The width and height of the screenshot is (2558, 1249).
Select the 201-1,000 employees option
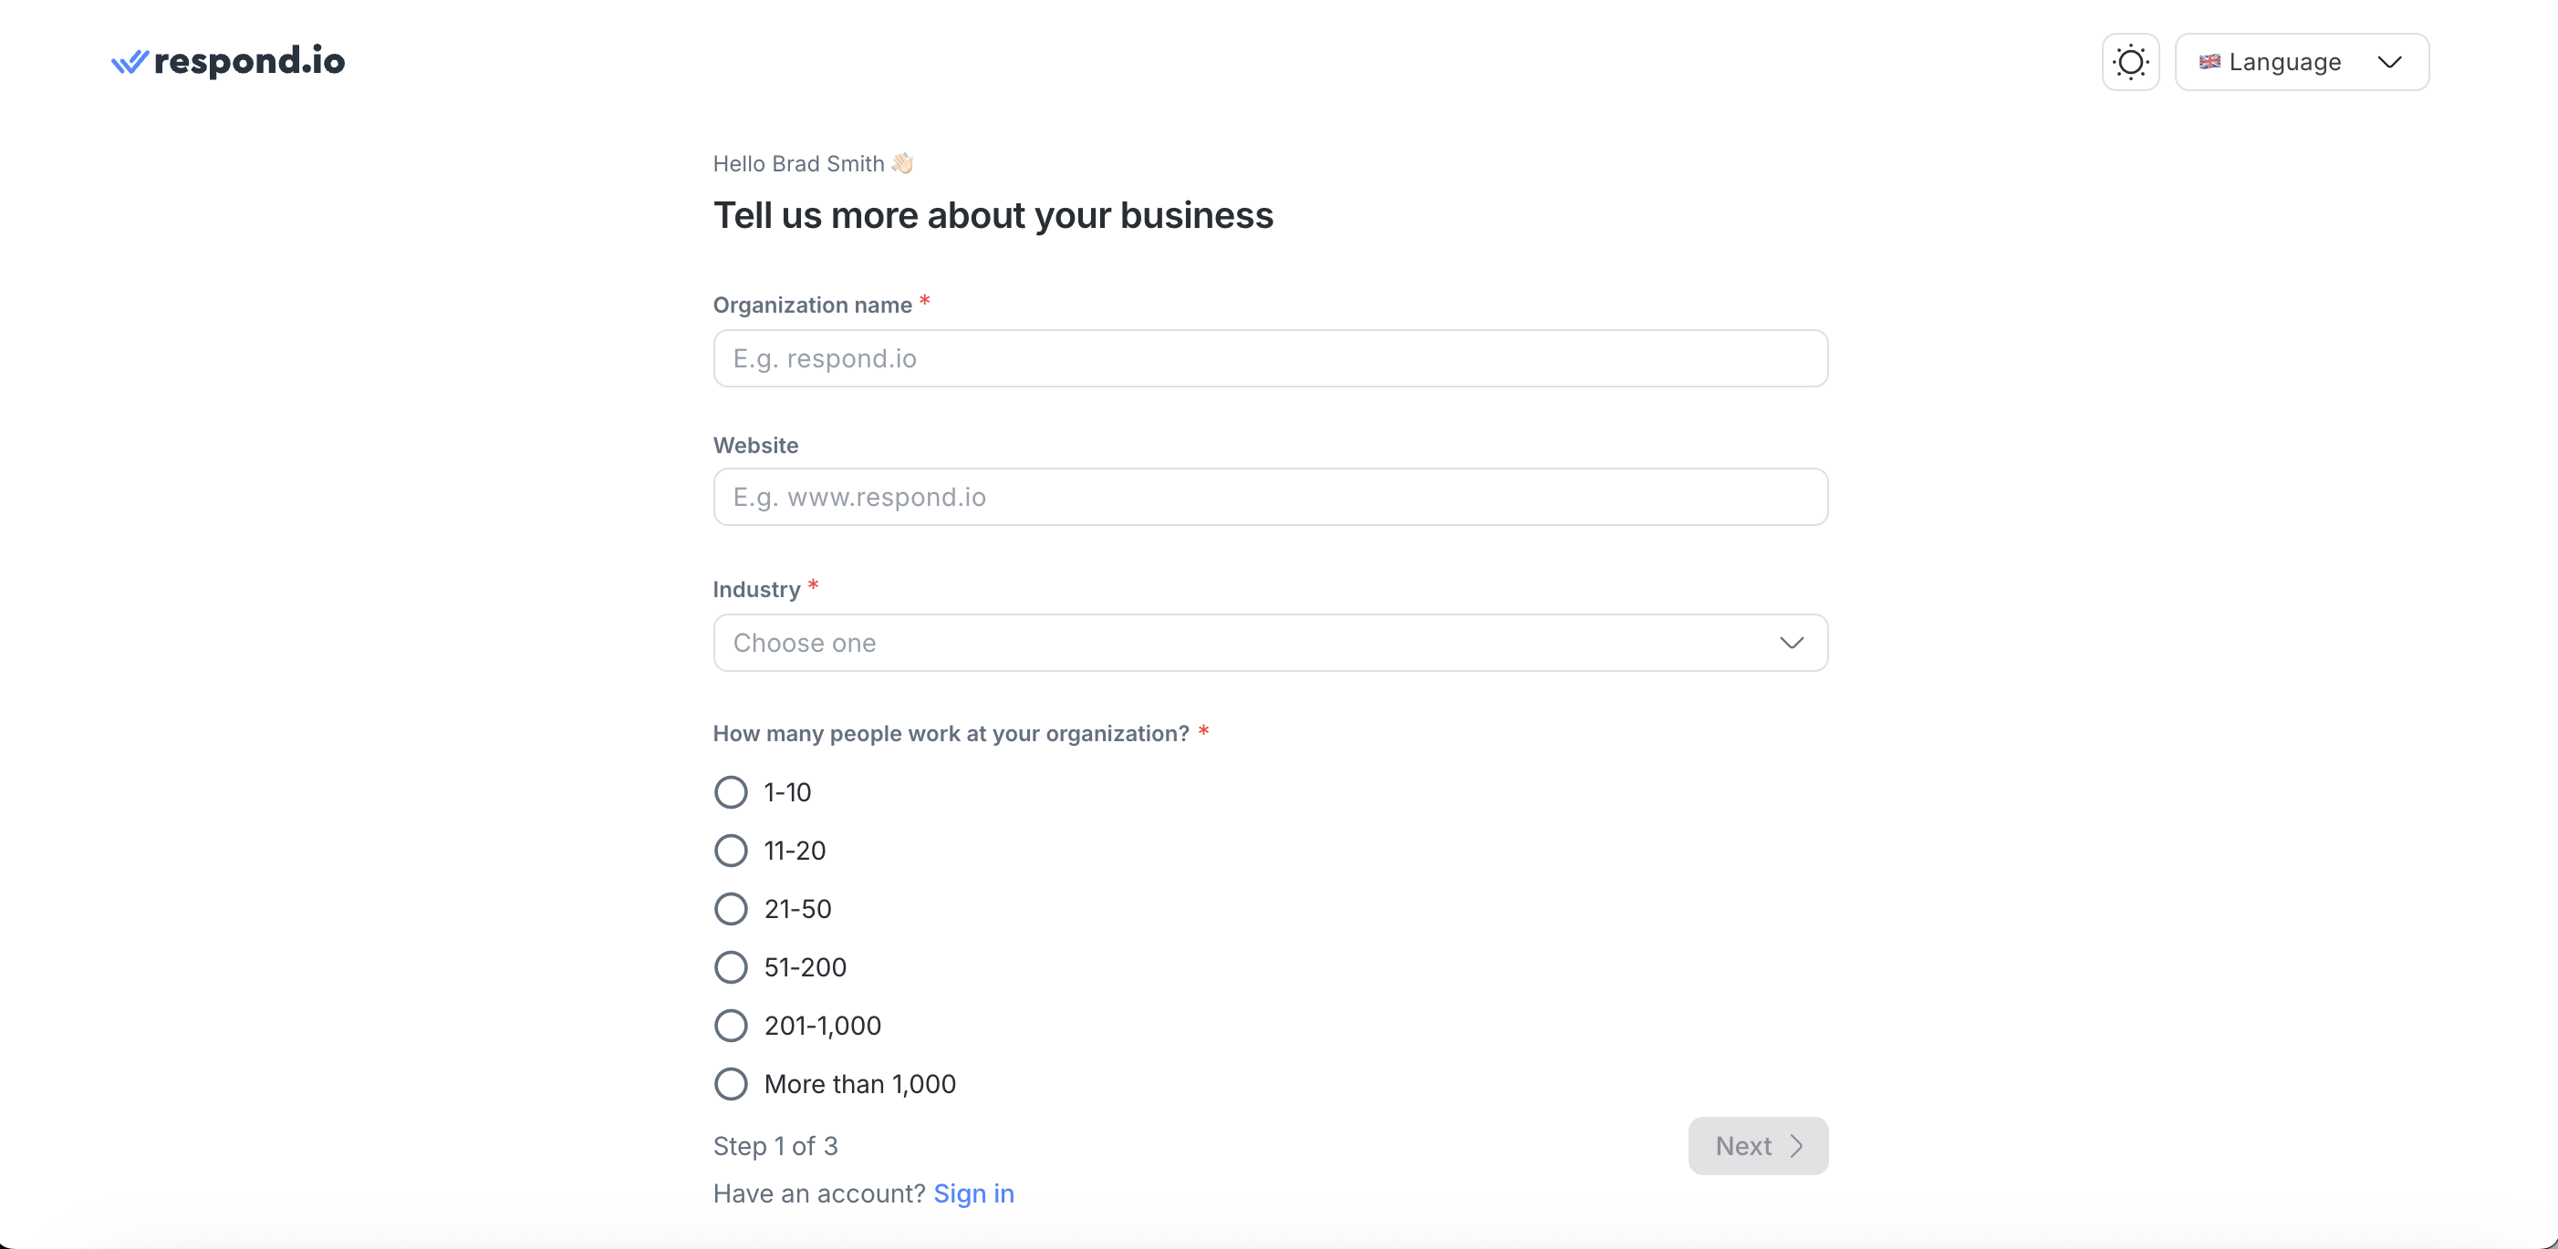point(731,1026)
